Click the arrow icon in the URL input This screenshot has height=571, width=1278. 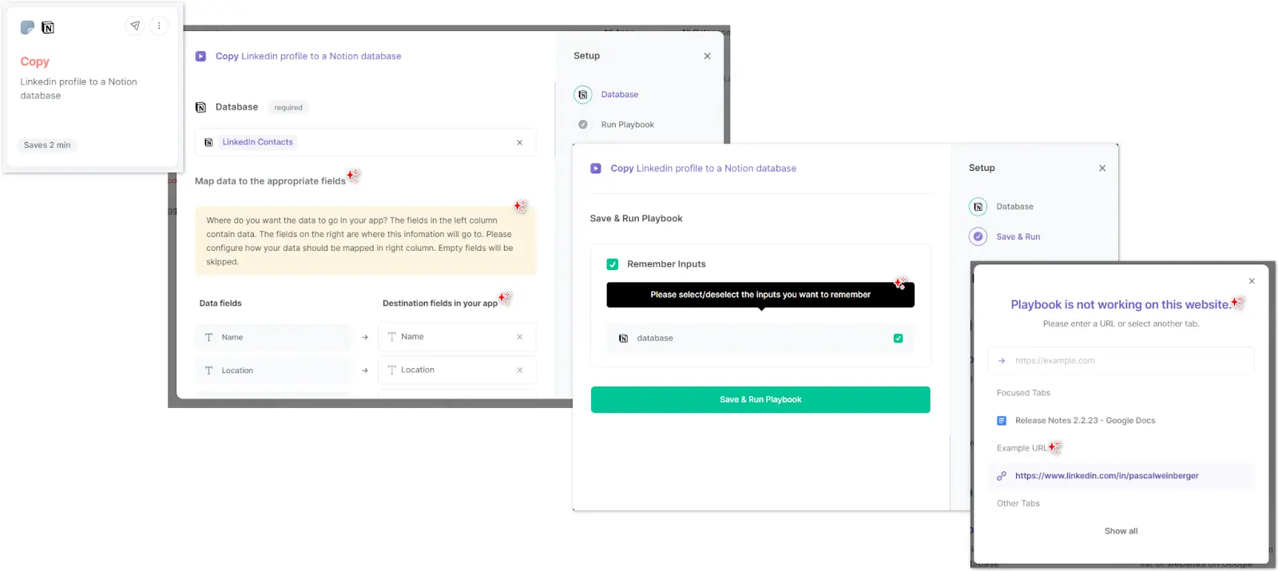1002,361
